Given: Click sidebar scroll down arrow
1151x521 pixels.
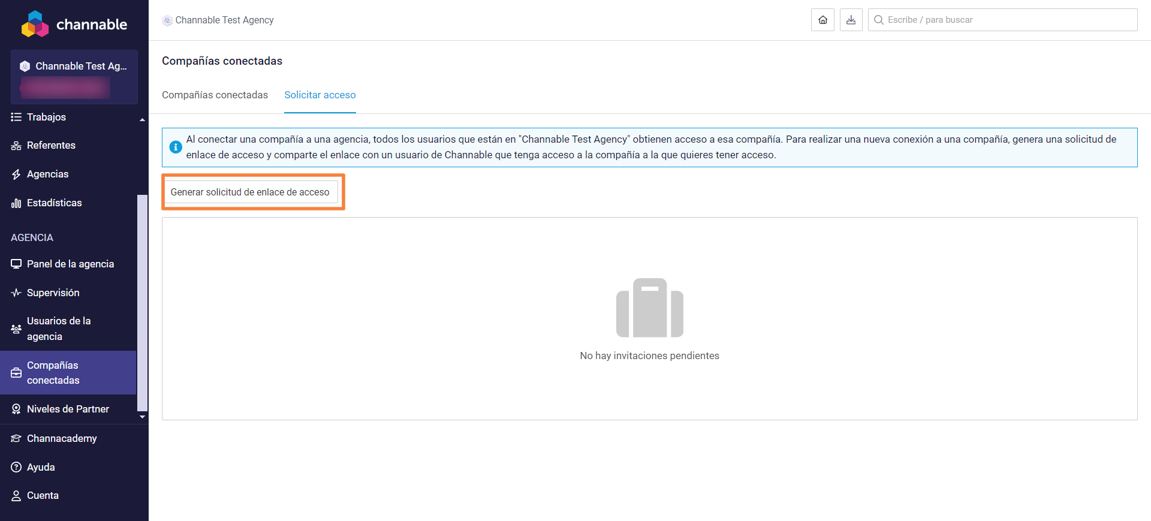Looking at the screenshot, I should (x=142, y=417).
